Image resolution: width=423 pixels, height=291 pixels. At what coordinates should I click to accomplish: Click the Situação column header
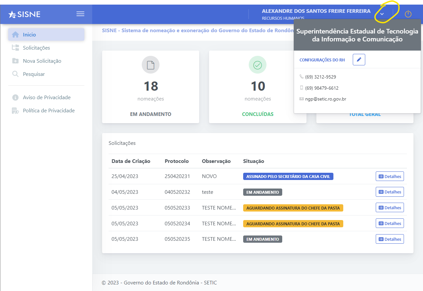coord(254,161)
